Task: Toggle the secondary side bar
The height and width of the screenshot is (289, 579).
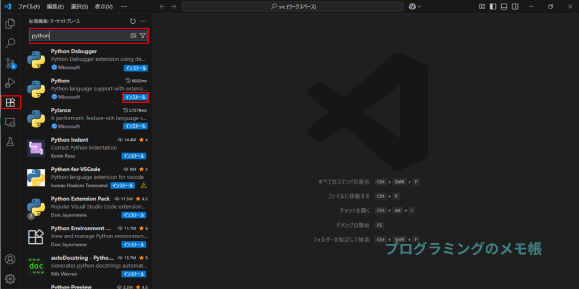Action: [515, 7]
